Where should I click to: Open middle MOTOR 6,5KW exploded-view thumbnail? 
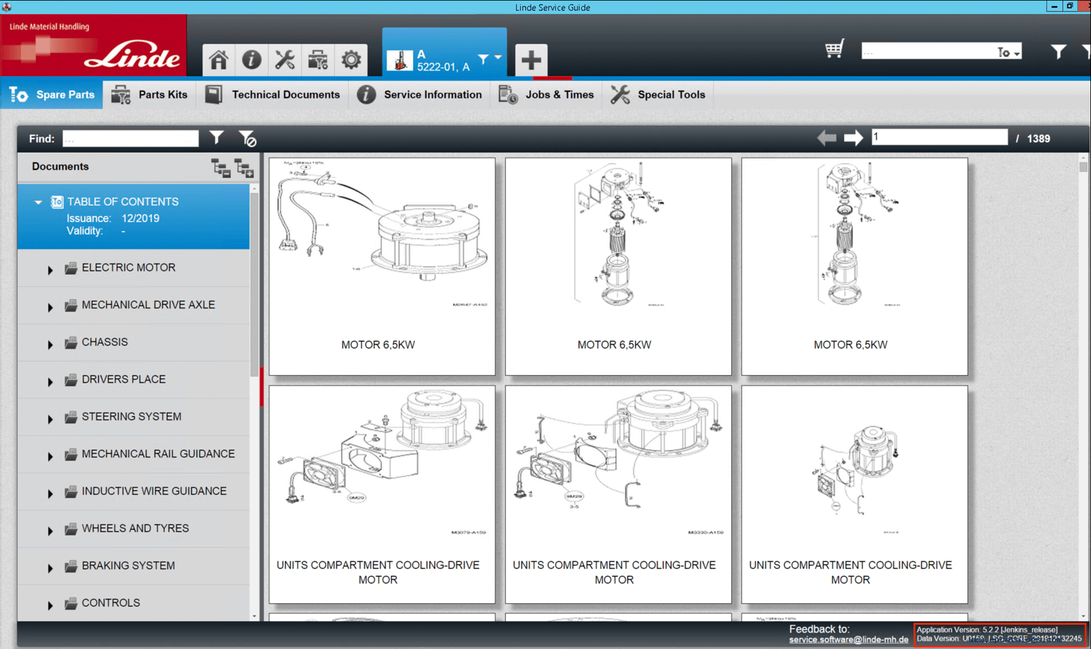[618, 267]
